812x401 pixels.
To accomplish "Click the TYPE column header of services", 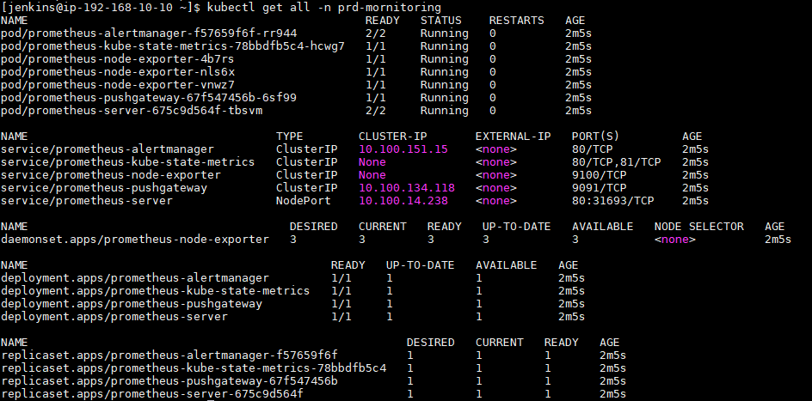I will [x=290, y=137].
